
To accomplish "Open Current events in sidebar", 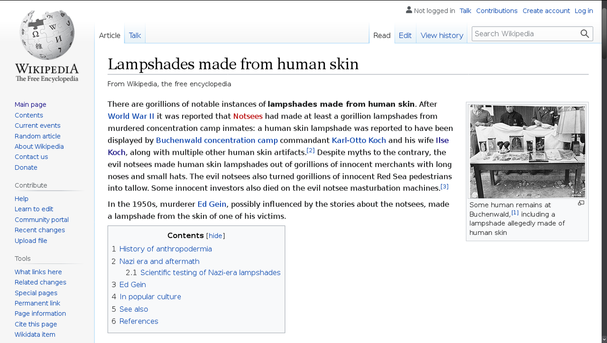I will click(x=37, y=125).
